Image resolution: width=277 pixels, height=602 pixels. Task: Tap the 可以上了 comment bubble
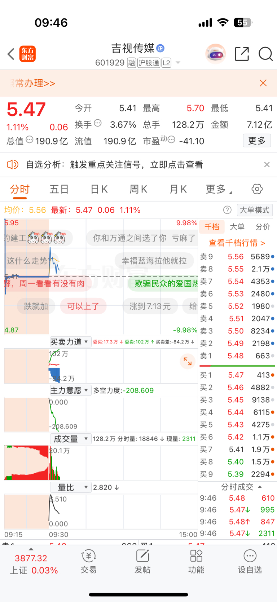coord(83,306)
